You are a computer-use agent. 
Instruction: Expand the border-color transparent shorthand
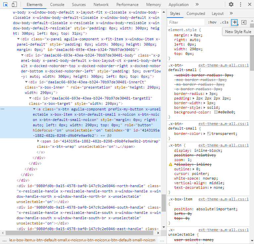click(x=205, y=134)
